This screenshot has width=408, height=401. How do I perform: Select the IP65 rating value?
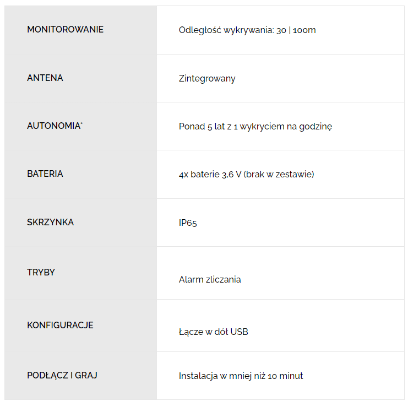tap(188, 223)
